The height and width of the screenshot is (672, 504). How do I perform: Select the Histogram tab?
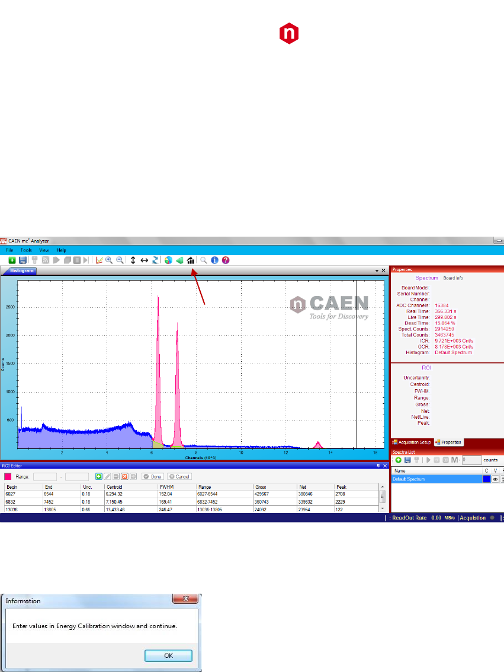point(21,271)
